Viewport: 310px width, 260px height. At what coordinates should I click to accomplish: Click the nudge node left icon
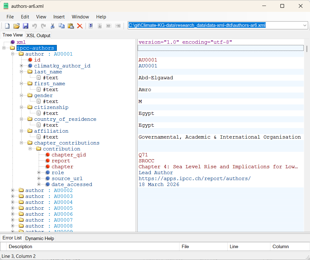coord(109,26)
